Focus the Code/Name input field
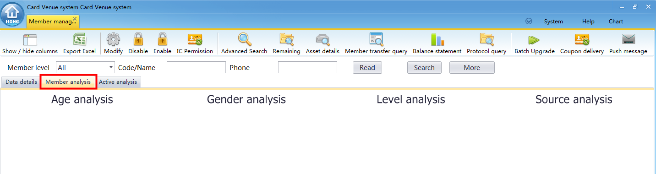656x174 pixels. (196, 68)
